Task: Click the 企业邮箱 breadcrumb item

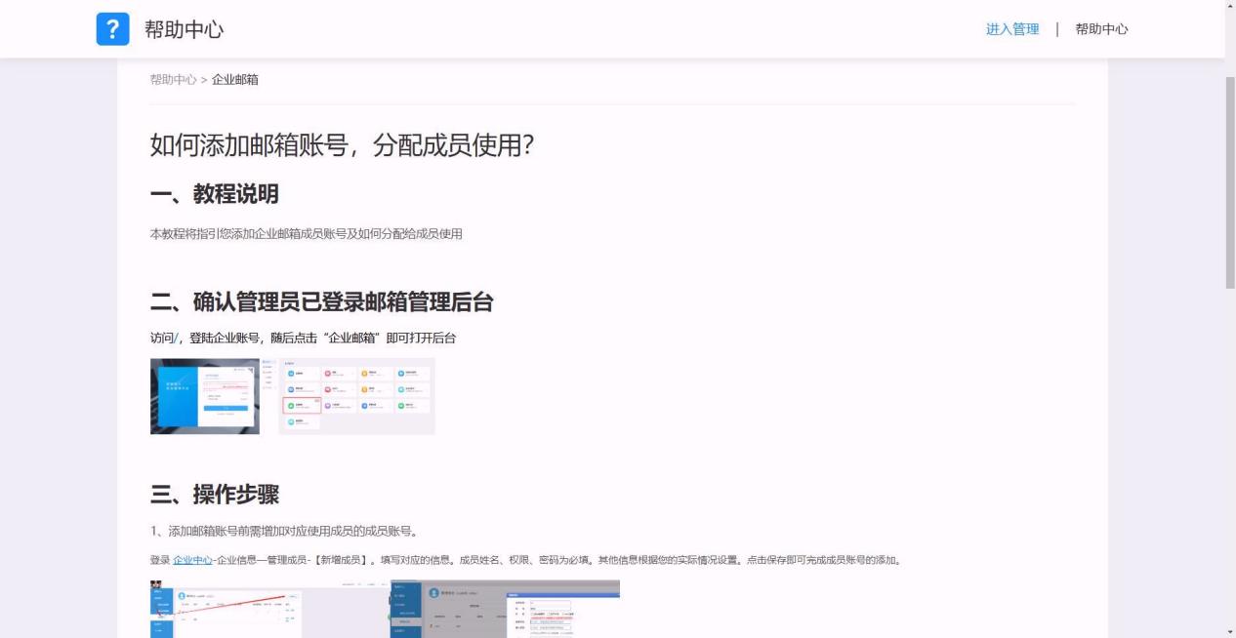Action: [235, 79]
